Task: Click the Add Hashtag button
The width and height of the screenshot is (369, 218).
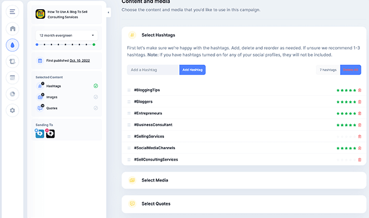Action: pyautogui.click(x=192, y=70)
